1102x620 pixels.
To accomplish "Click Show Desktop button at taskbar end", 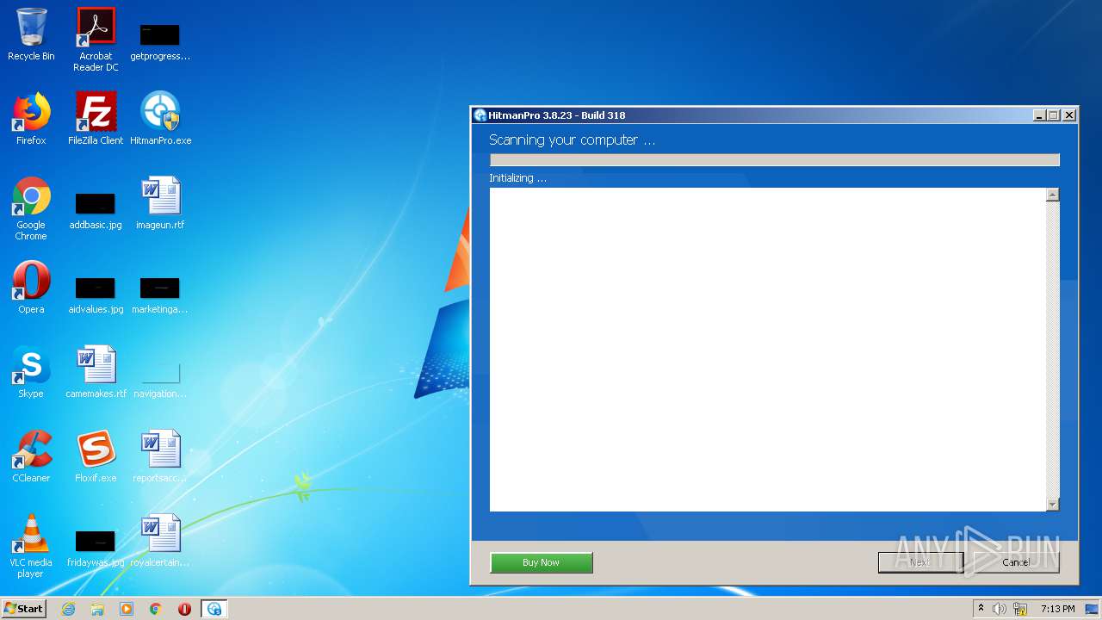I will [1092, 609].
